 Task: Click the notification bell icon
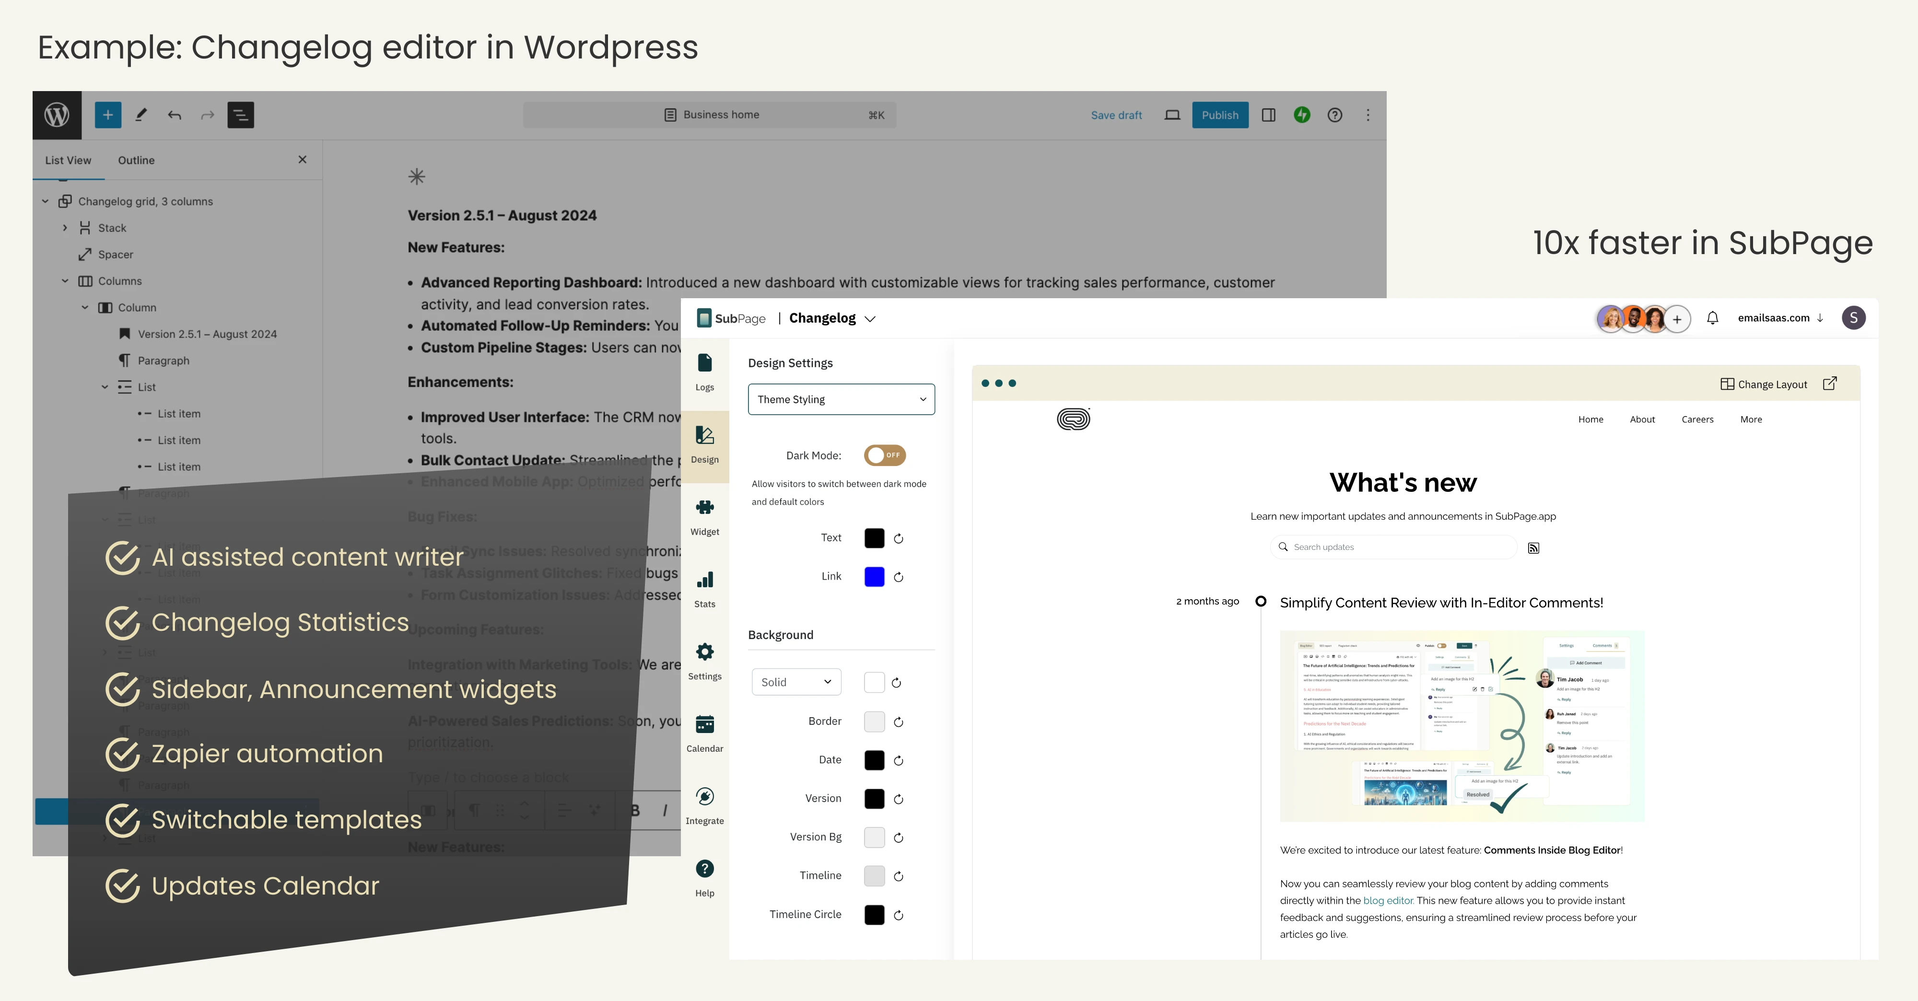pos(1712,318)
